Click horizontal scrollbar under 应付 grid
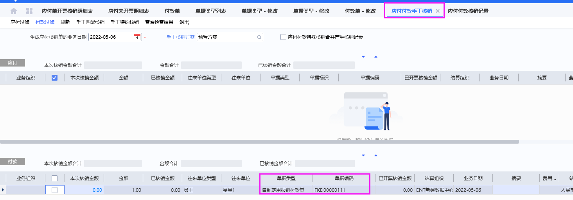573x200 pixels. (x=259, y=142)
